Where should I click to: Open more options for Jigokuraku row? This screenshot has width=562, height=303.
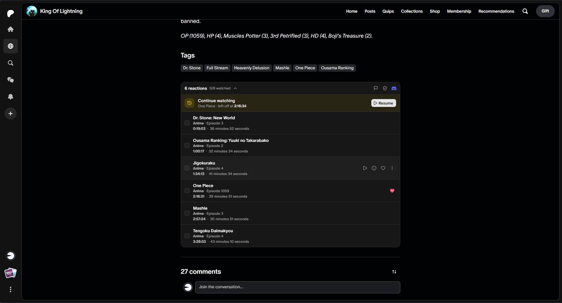392,168
